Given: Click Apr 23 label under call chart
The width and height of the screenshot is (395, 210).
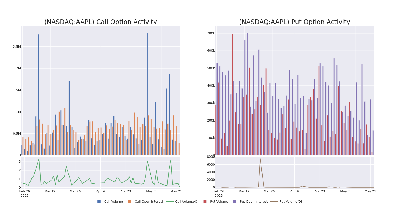Looking at the screenshot, I should coord(126,191).
